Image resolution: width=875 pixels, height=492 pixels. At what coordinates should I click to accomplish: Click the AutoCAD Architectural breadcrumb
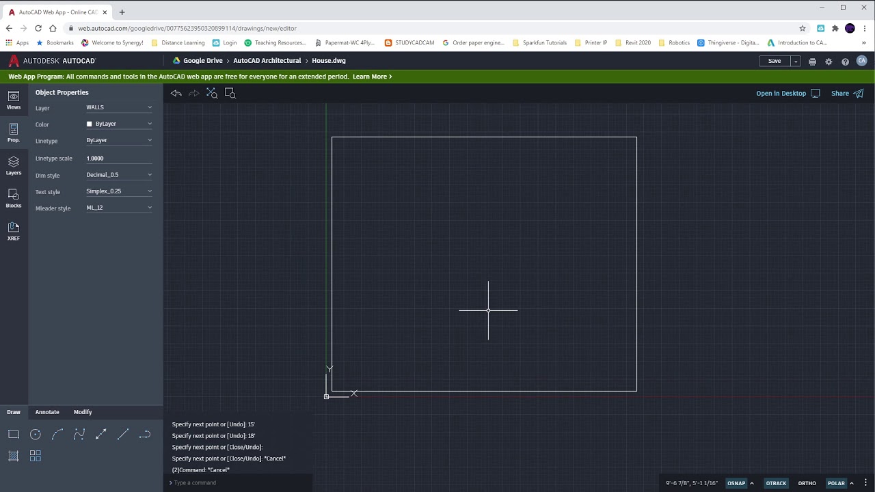267,61
